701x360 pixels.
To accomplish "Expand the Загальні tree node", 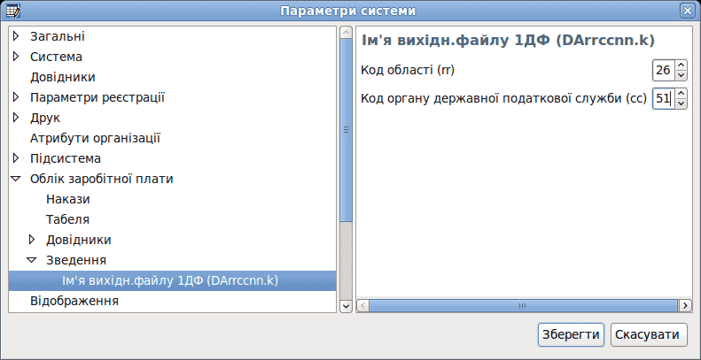I will [x=17, y=36].
